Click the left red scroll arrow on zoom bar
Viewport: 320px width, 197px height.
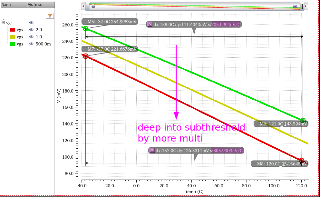pos(83,6)
